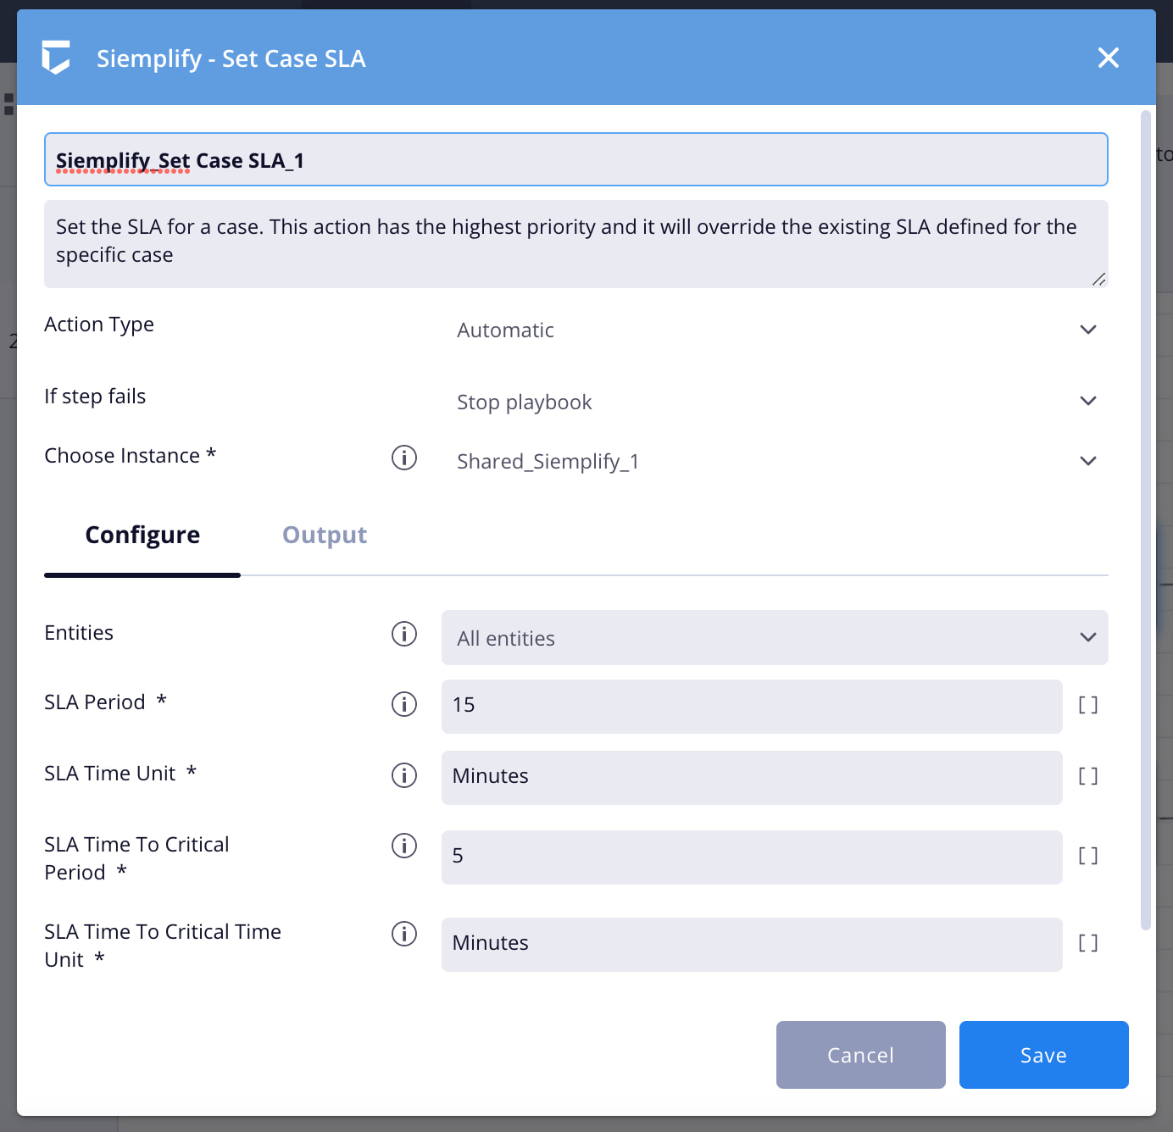The image size is (1173, 1132).
Task: Open the Shared_Siemplify_1 instance dropdown
Action: (1088, 461)
